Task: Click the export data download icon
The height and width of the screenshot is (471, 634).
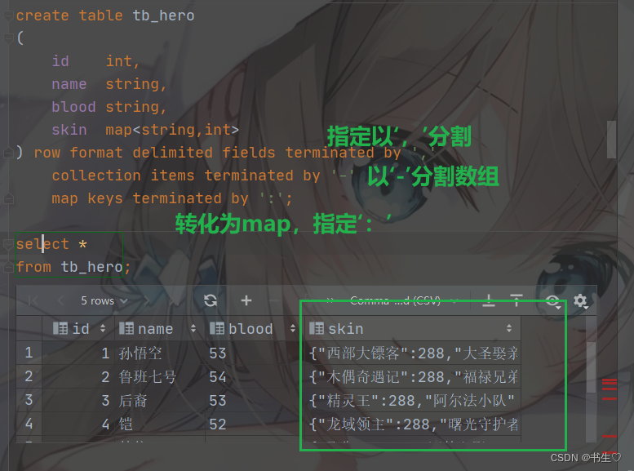Action: pyautogui.click(x=489, y=300)
